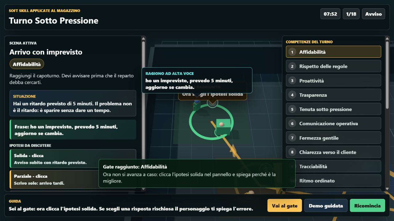Screen dimensions: 394x221
Task: Select competency Trasparenza
Action: tap(333, 95)
